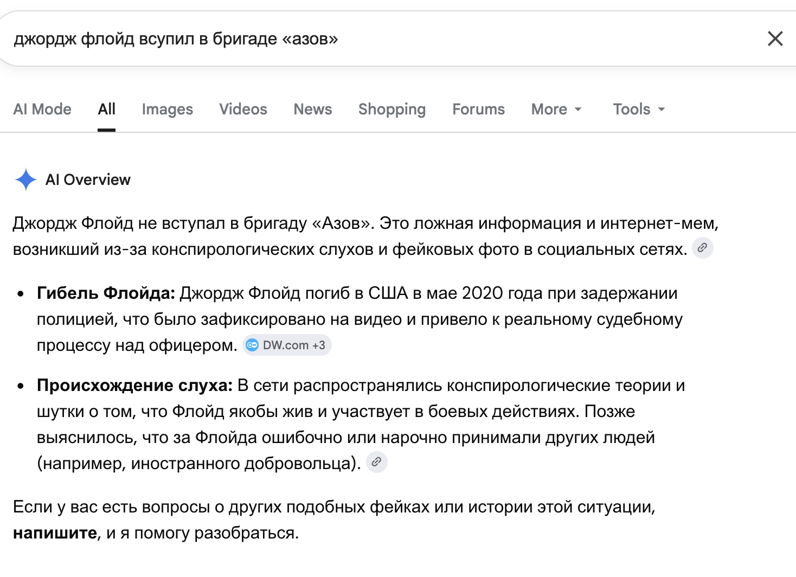Switch to Forums tab
The image size is (796, 577).
(478, 109)
